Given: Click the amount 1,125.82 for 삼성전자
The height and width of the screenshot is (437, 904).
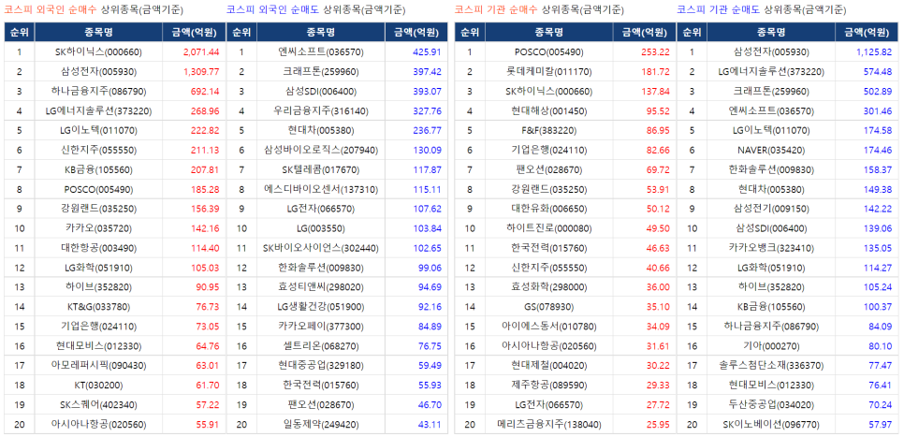Looking at the screenshot, I should [875, 51].
